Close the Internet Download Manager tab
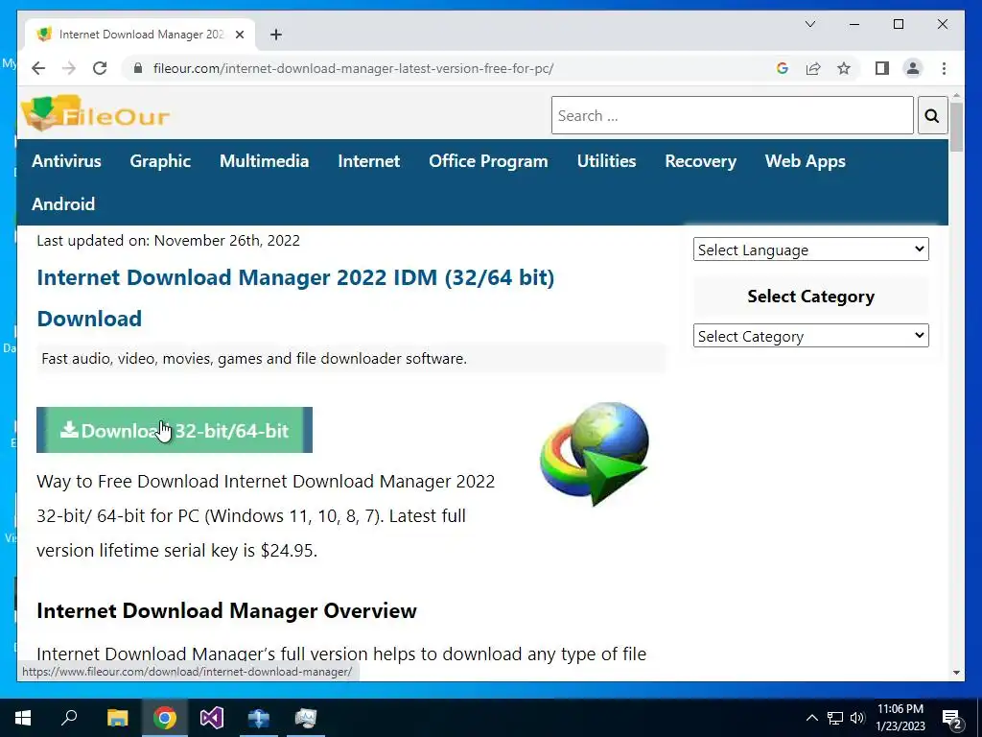This screenshot has width=982, height=737. [x=239, y=35]
